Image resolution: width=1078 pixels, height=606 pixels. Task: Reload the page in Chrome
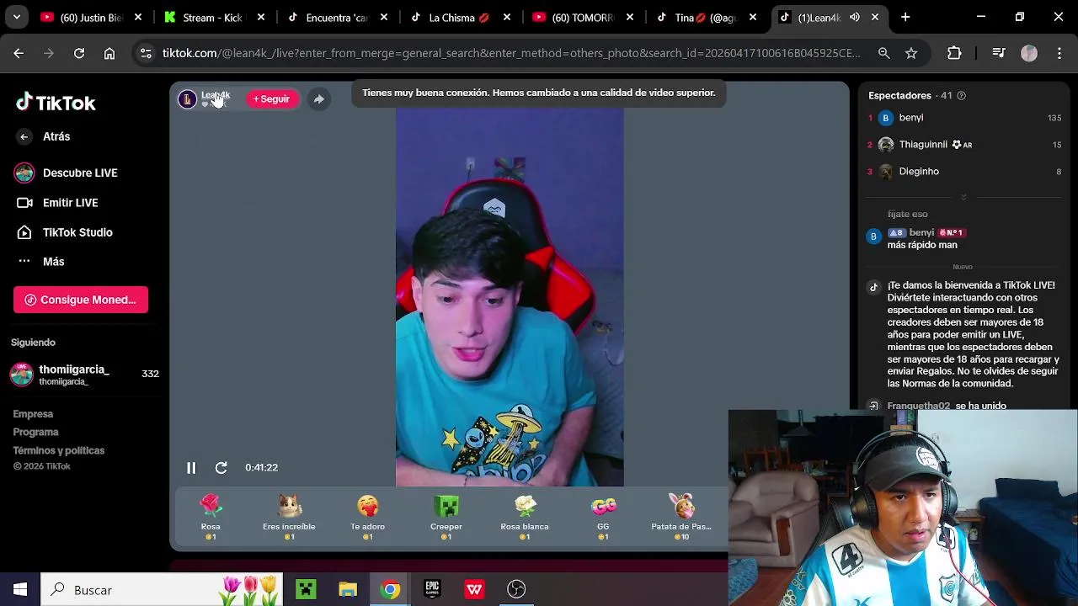pyautogui.click(x=79, y=53)
